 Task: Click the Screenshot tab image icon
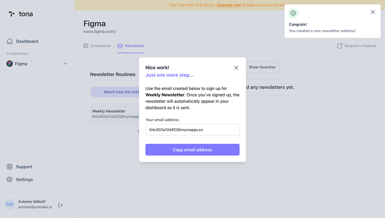(86, 46)
